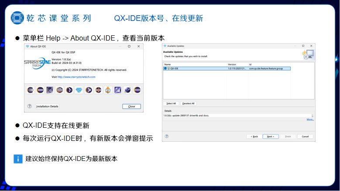
Task: Click the square icon left of the orbit planet icon
Action: [x=118, y=90]
